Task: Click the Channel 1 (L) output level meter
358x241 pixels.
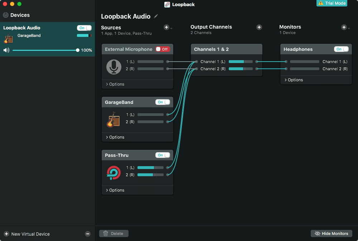Action: pos(241,62)
